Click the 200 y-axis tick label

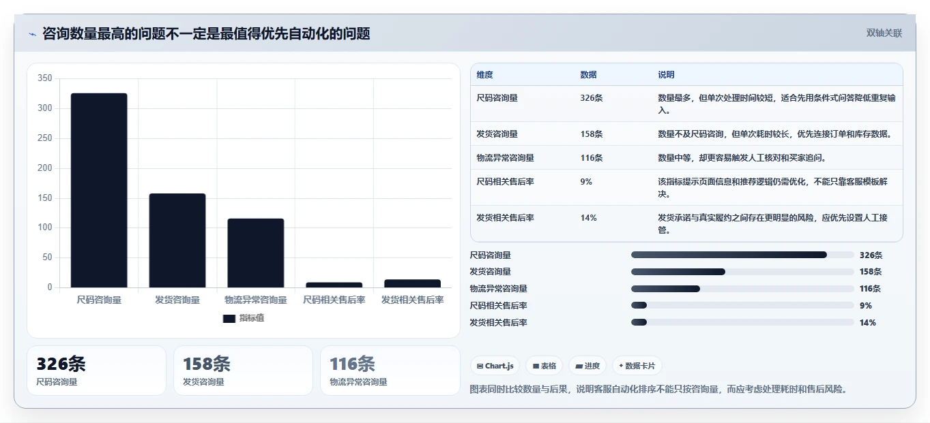45,168
